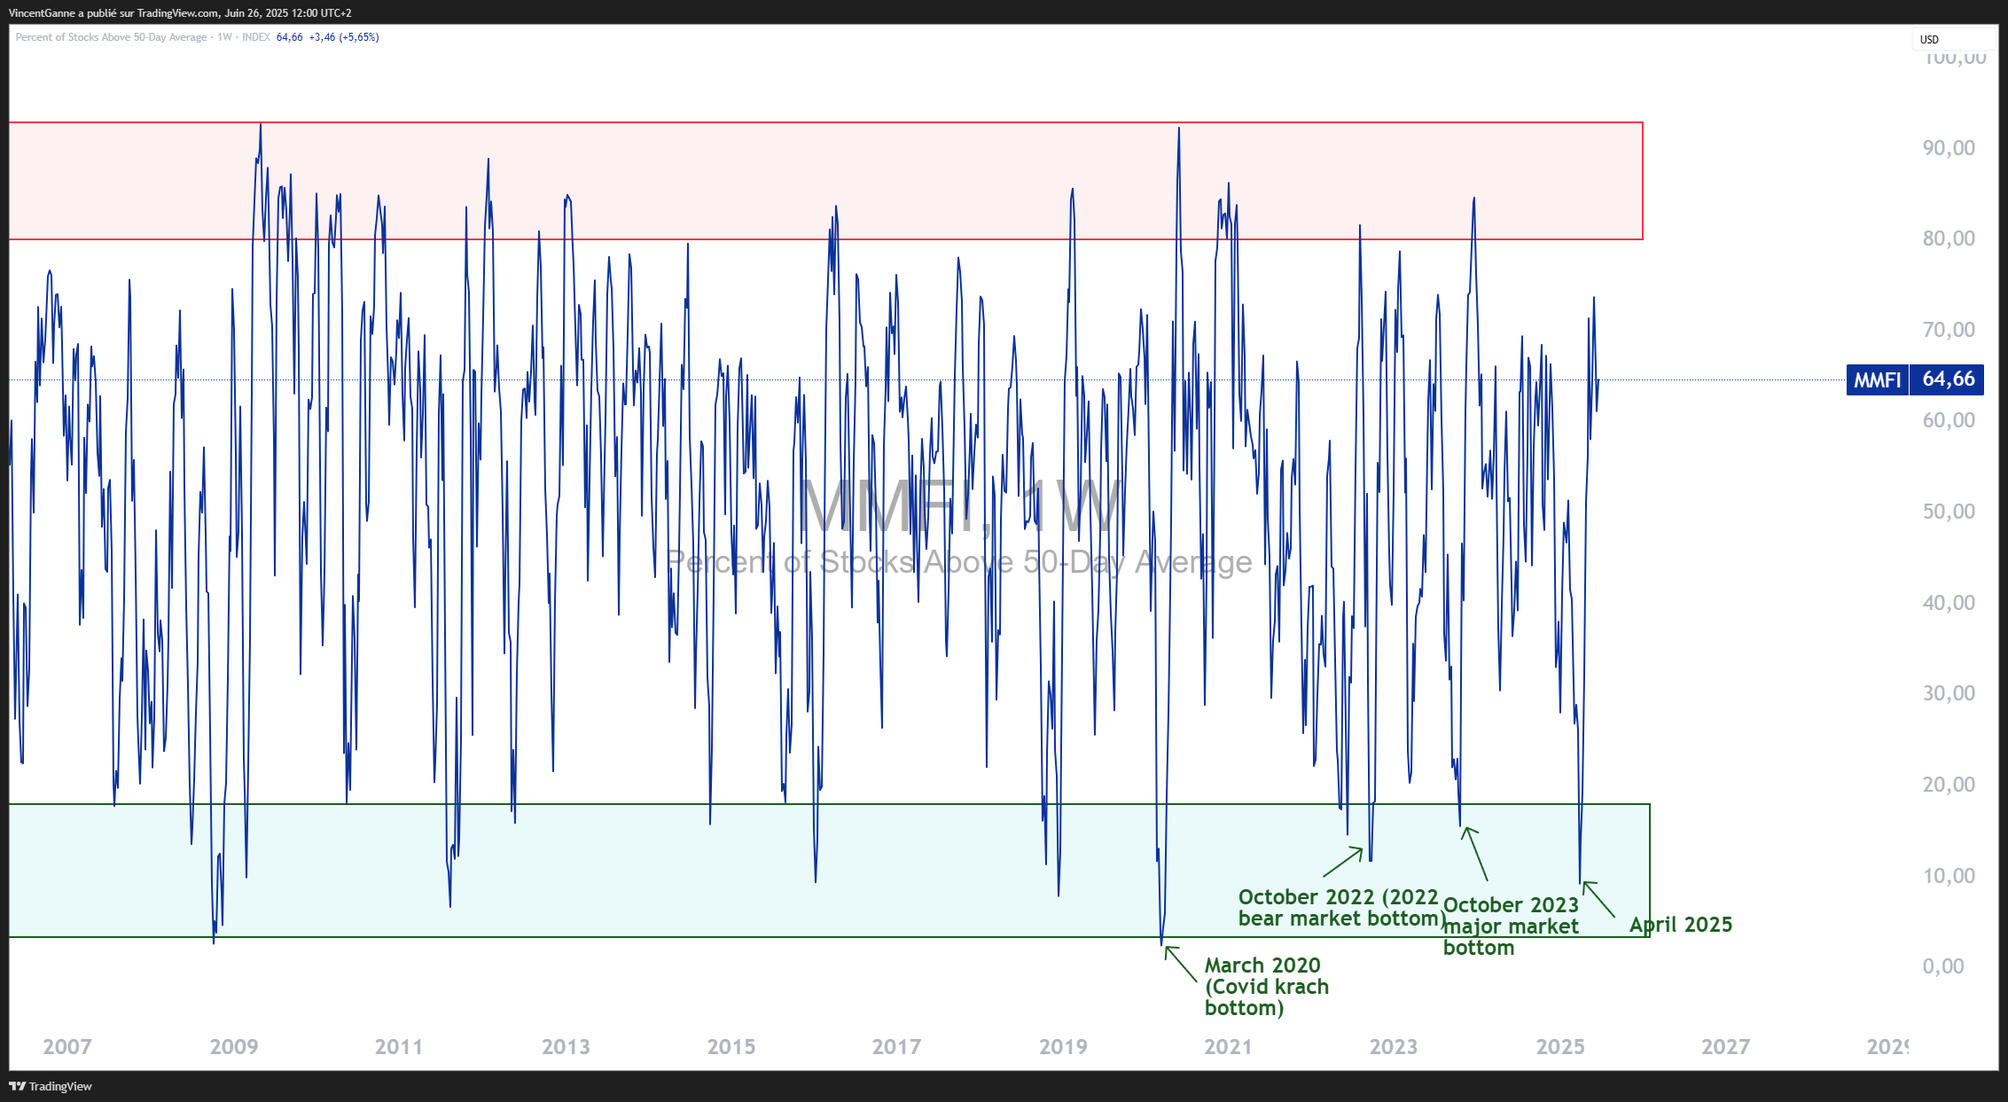Click the 20,00 price scale label
Viewport: 2008px width, 1102px height.
click(x=1949, y=785)
